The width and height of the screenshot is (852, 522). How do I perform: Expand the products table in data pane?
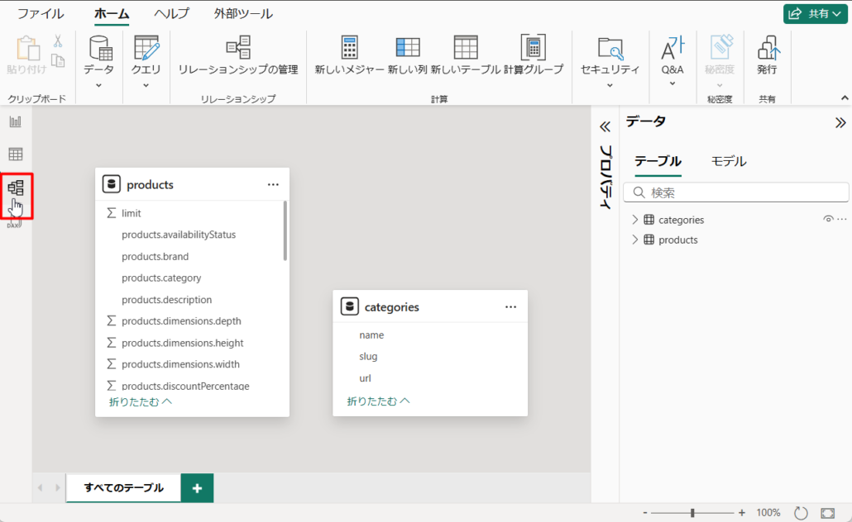click(635, 240)
